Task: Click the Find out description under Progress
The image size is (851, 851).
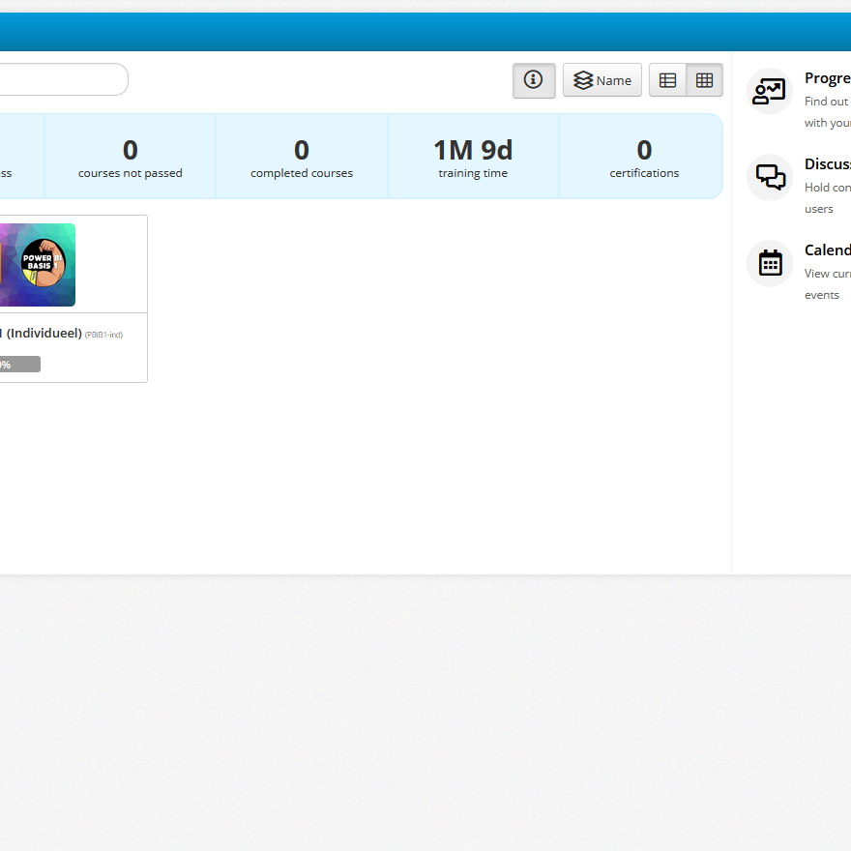Action: click(827, 102)
